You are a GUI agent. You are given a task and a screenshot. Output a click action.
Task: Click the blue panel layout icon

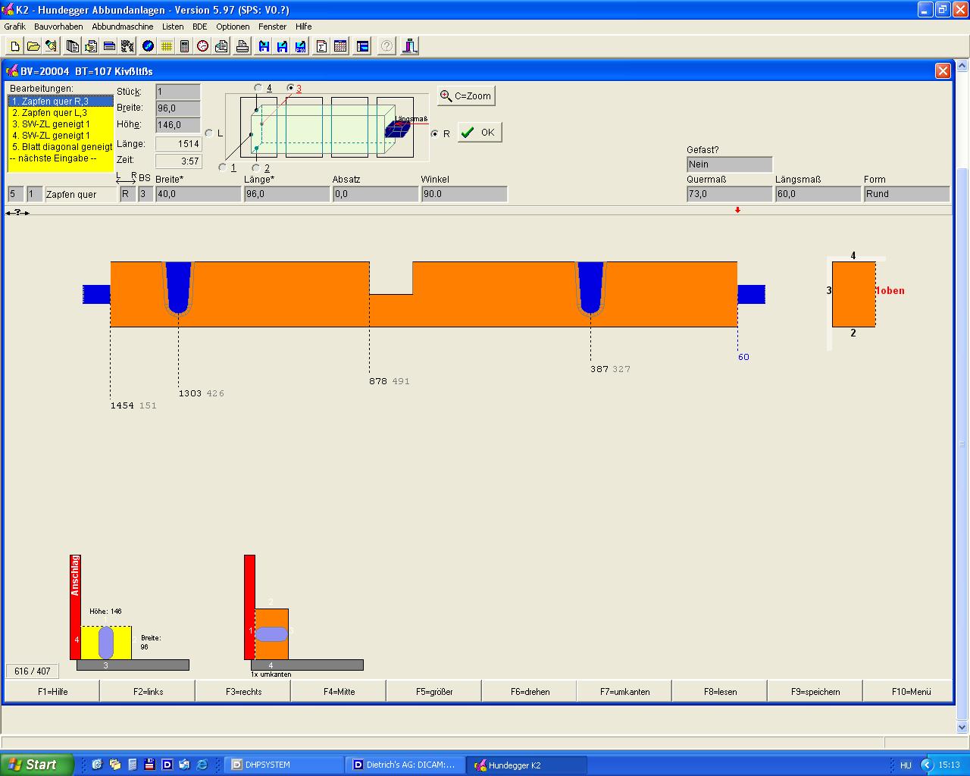(x=362, y=46)
